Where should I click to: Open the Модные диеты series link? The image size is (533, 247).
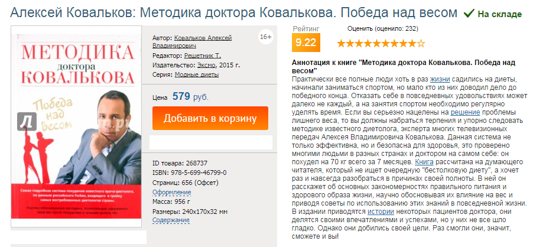197,74
